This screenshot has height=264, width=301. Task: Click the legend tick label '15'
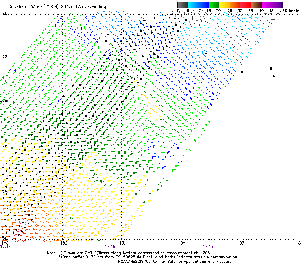(209, 11)
